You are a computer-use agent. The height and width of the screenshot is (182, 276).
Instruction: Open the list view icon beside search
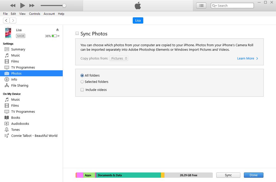point(201,6)
